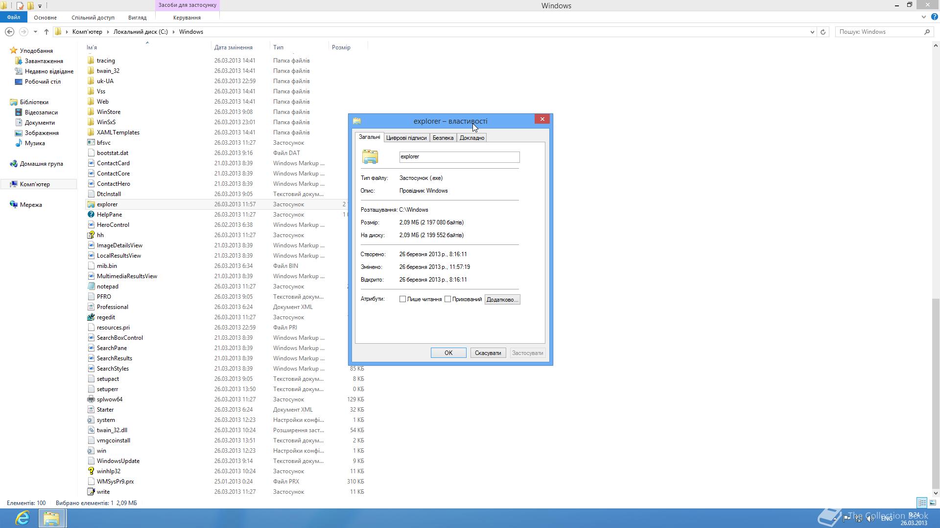This screenshot has height=528, width=940.
Task: Click the WinSxS folder icon
Action: pos(91,122)
